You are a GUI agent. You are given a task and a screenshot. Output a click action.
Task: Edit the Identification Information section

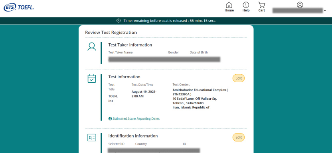(x=239, y=138)
